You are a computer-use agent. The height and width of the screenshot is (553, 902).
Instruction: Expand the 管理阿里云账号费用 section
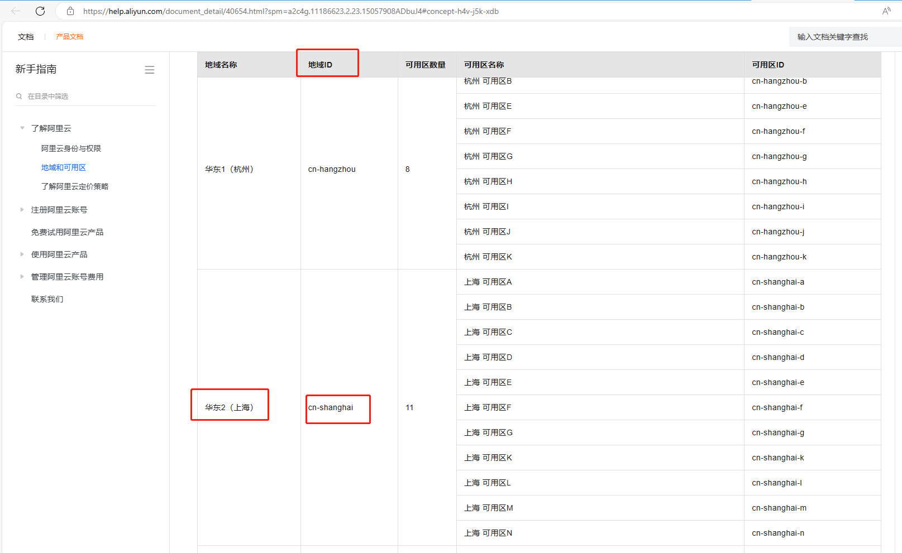click(x=22, y=277)
